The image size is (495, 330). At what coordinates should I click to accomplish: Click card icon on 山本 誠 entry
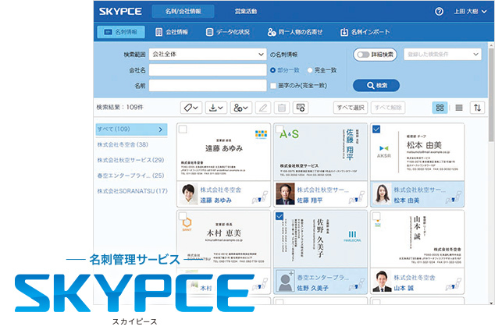pyautogui.click(x=454, y=284)
